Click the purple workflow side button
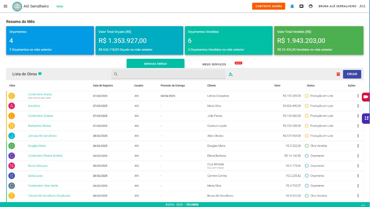Image resolution: width=370 pixels, height=207 pixels. (366, 118)
